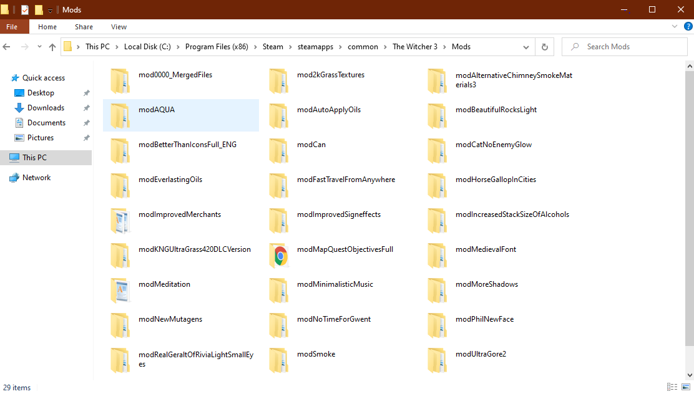This screenshot has width=694, height=394.
Task: Select the modKNGUltraGrass420DLCVersion folder icon
Action: [x=120, y=256]
